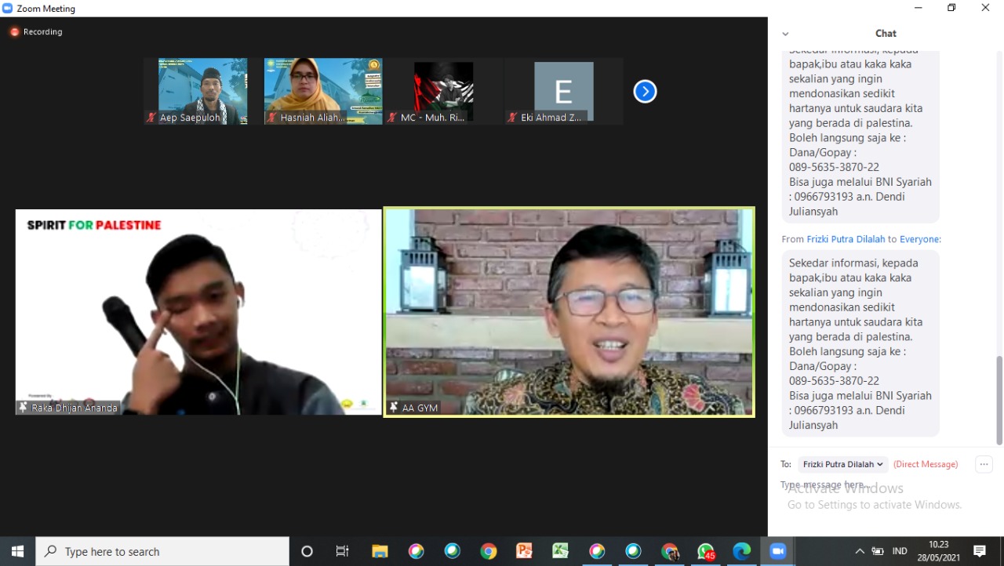Open File Explorer from the taskbar
The image size is (1004, 566).
(x=380, y=551)
